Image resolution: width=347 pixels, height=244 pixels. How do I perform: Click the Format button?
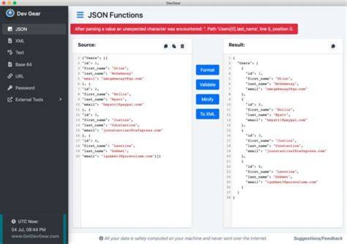pyautogui.click(x=207, y=70)
